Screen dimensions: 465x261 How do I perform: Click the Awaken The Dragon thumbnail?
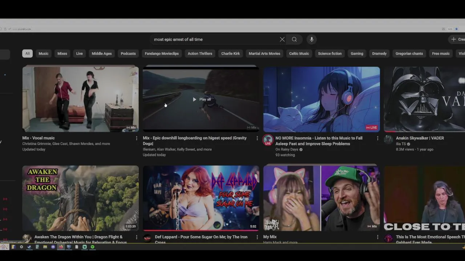coord(80,198)
